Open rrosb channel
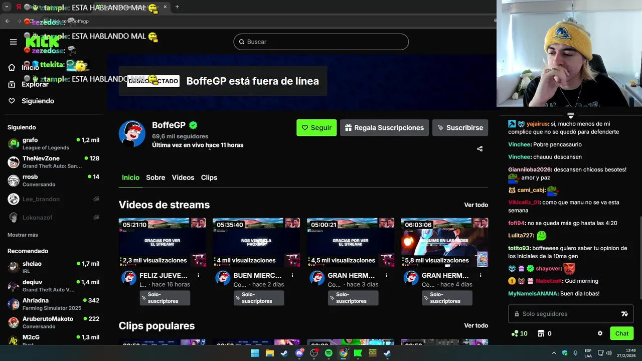Screen dimensions: 642x361 coord(53,180)
